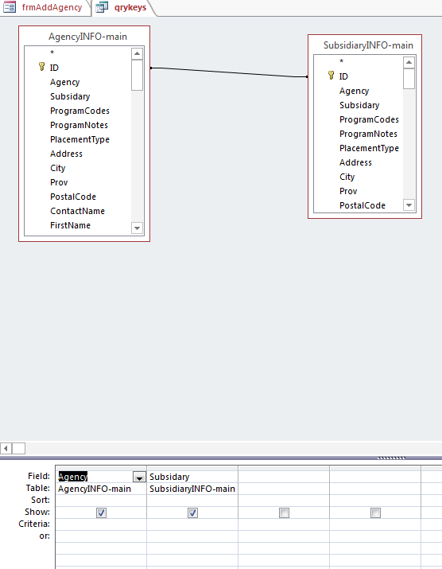Select Agency field in SubsidiaryINFO-main
Screen dimensions: 442x569
(354, 91)
